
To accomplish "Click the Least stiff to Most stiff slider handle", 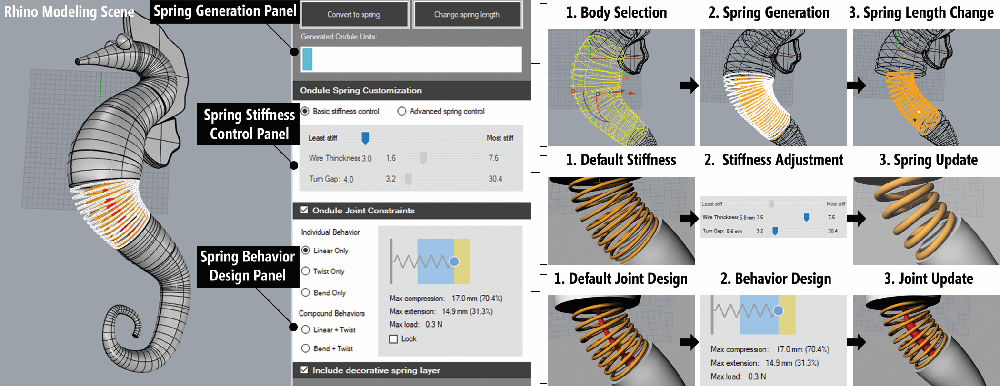I will point(365,138).
